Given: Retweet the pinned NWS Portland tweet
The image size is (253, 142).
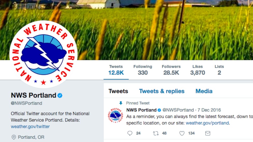Looking at the screenshot, I should pyautogui.click(x=156, y=133).
